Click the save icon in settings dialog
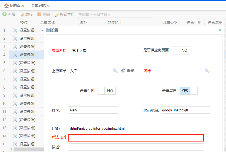226x153 pixels. tap(48, 30)
